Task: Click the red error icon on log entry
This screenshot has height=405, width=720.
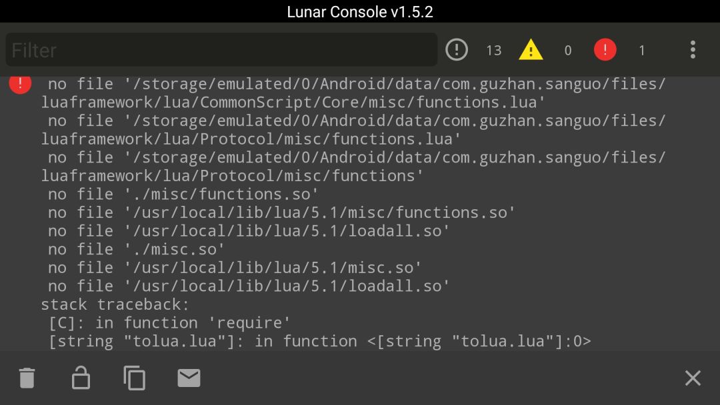Action: click(20, 83)
